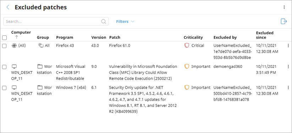Viewport: 292px width, 133px height.
Task: Go back using the left chevron arrow
Action: [8, 7]
